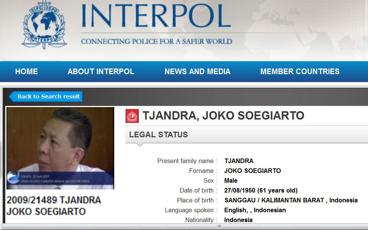Open the HOME menu item
Viewport: 368px width, 230px height.
26,71
